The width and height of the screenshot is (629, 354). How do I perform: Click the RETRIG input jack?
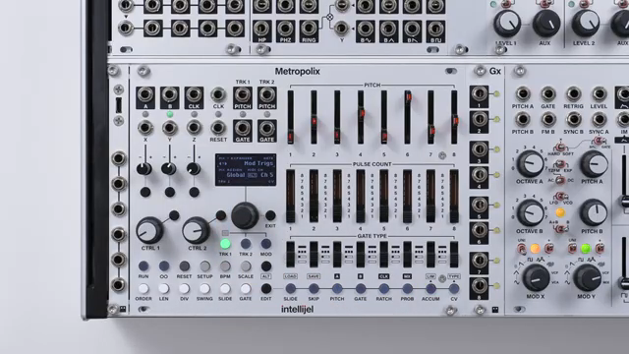coord(573,94)
